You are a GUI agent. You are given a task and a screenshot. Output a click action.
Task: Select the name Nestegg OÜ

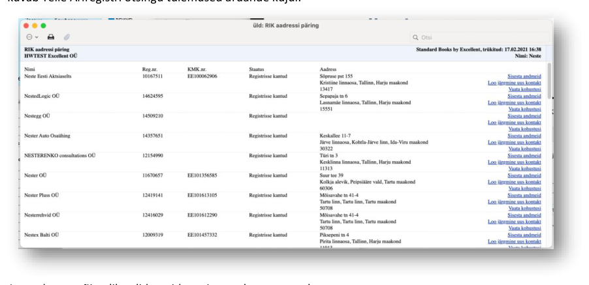click(x=37, y=116)
